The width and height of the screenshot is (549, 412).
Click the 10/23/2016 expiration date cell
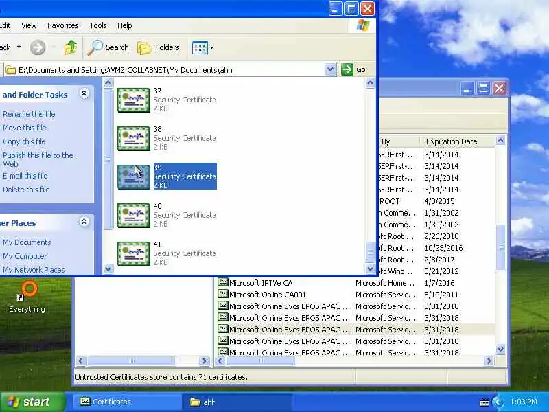point(443,248)
